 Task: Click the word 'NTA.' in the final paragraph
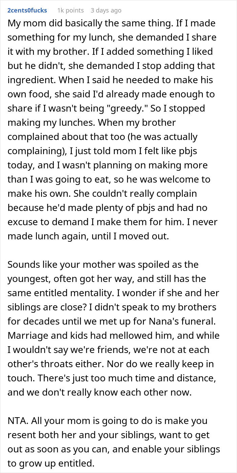17,421
